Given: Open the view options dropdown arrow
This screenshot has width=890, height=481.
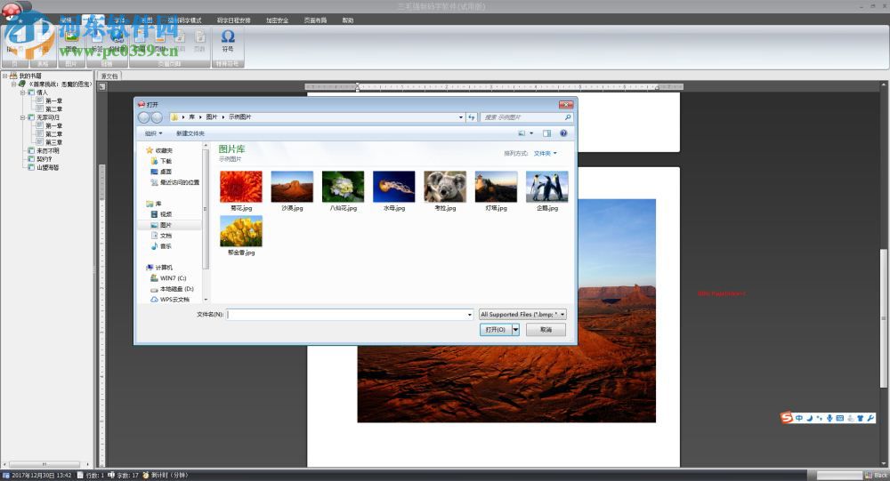Looking at the screenshot, I should [531, 133].
